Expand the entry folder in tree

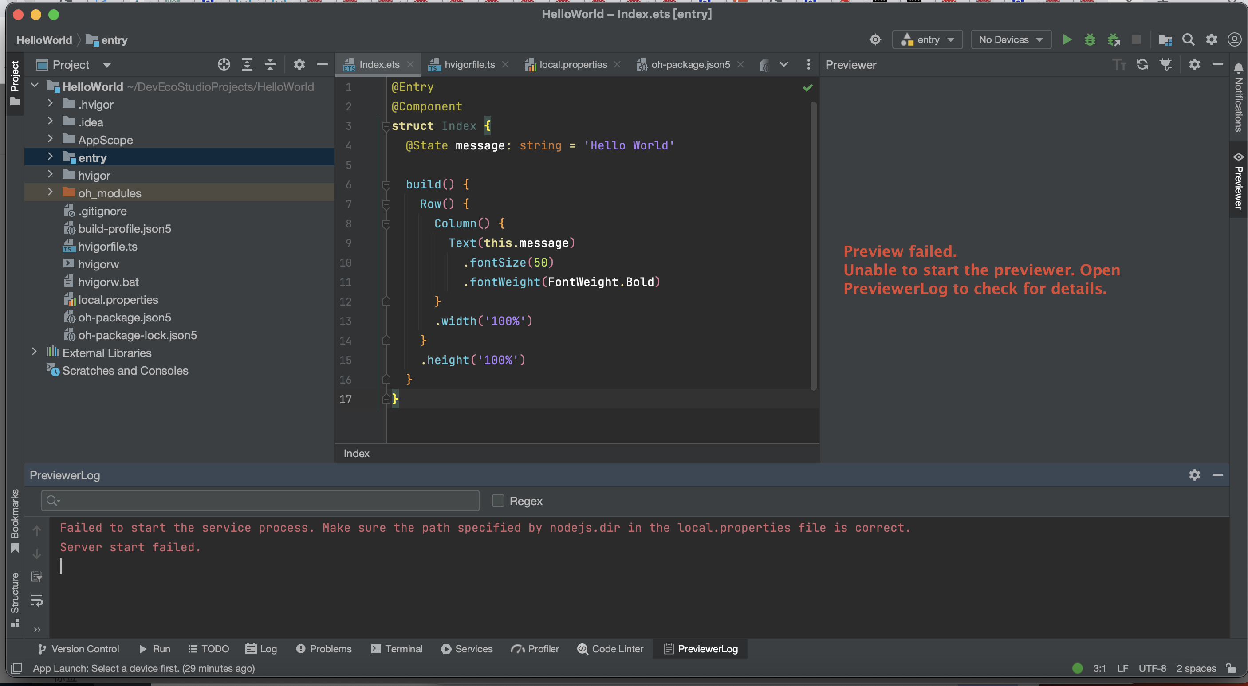[50, 157]
